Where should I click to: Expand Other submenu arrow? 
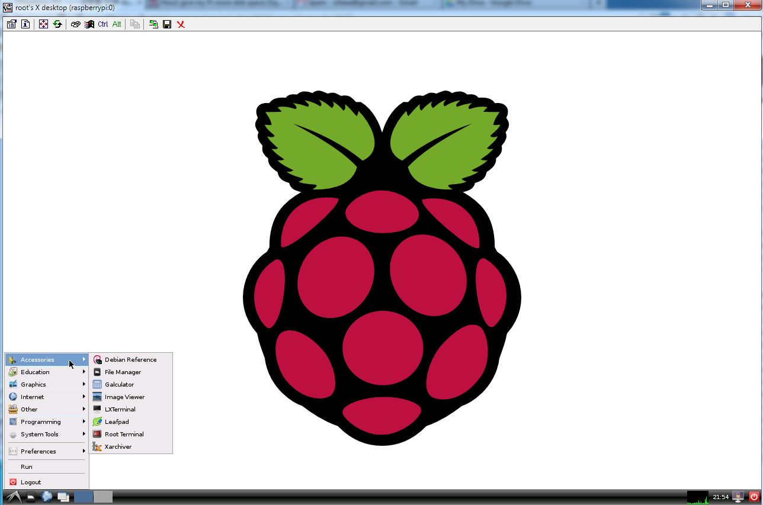[84, 410]
